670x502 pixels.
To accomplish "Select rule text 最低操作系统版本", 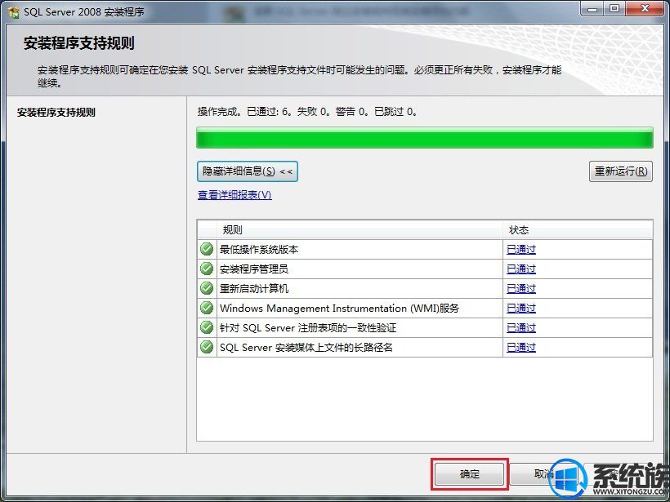I will [259, 249].
